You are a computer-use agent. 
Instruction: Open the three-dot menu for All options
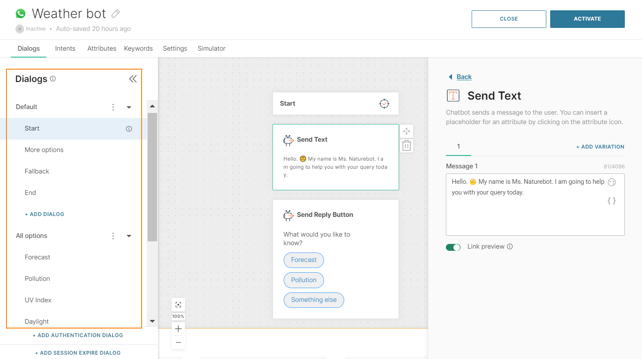click(113, 236)
